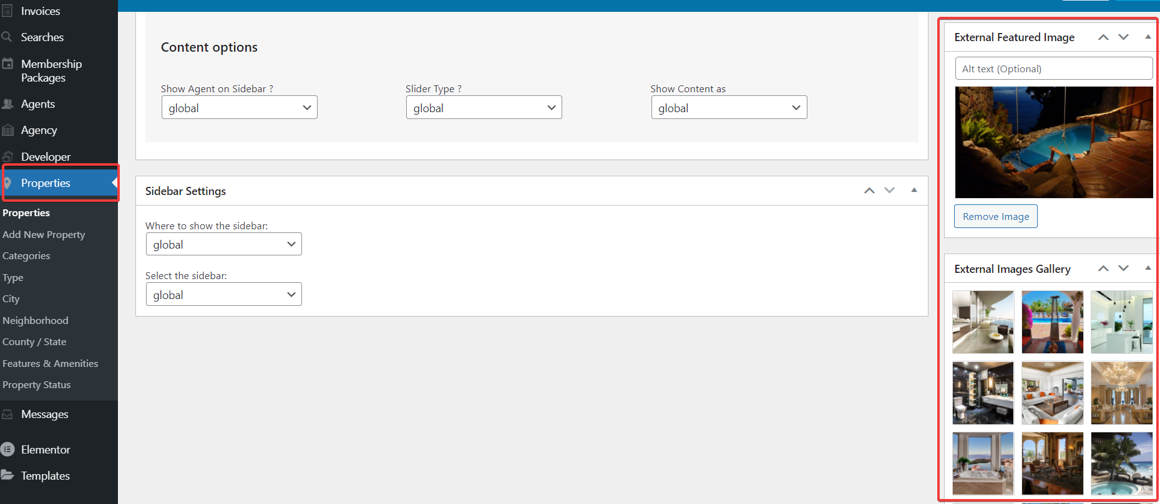Click the Elementor logo icon
1160x504 pixels.
tap(7, 449)
